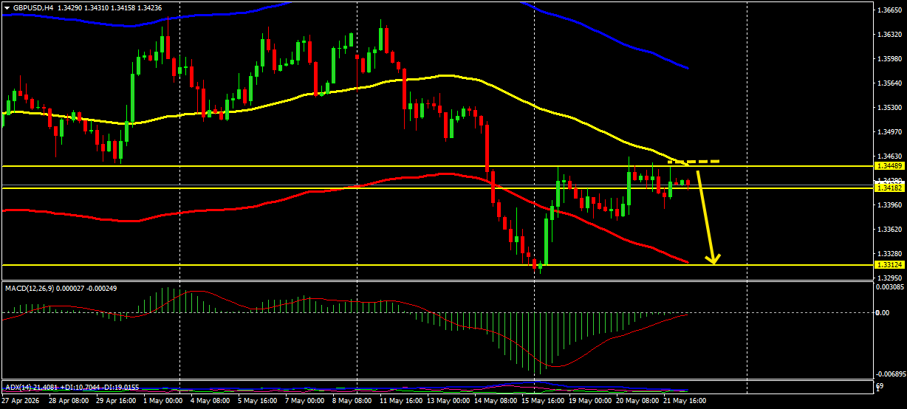
Task: Click the MACD -0.006895 scale value
Action: click(x=890, y=376)
